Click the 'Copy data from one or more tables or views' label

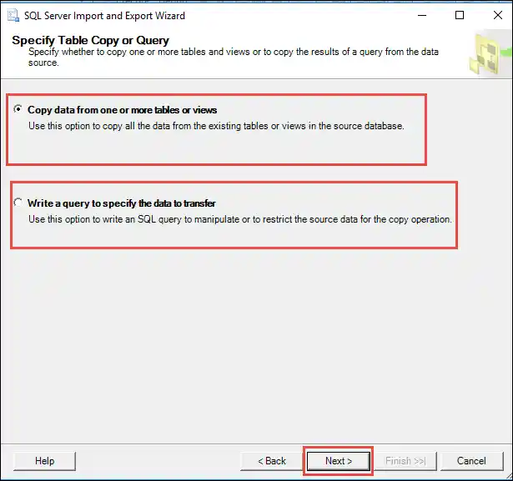(122, 110)
